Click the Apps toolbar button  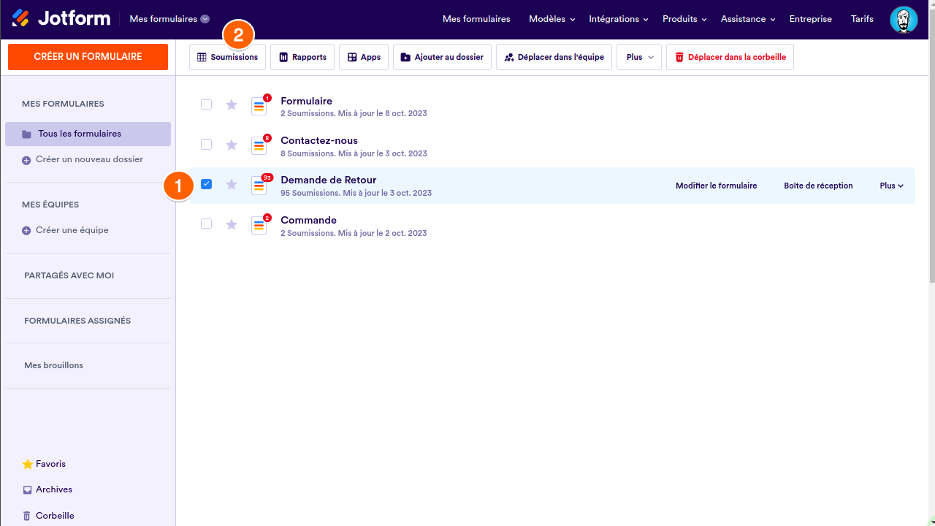tap(364, 57)
